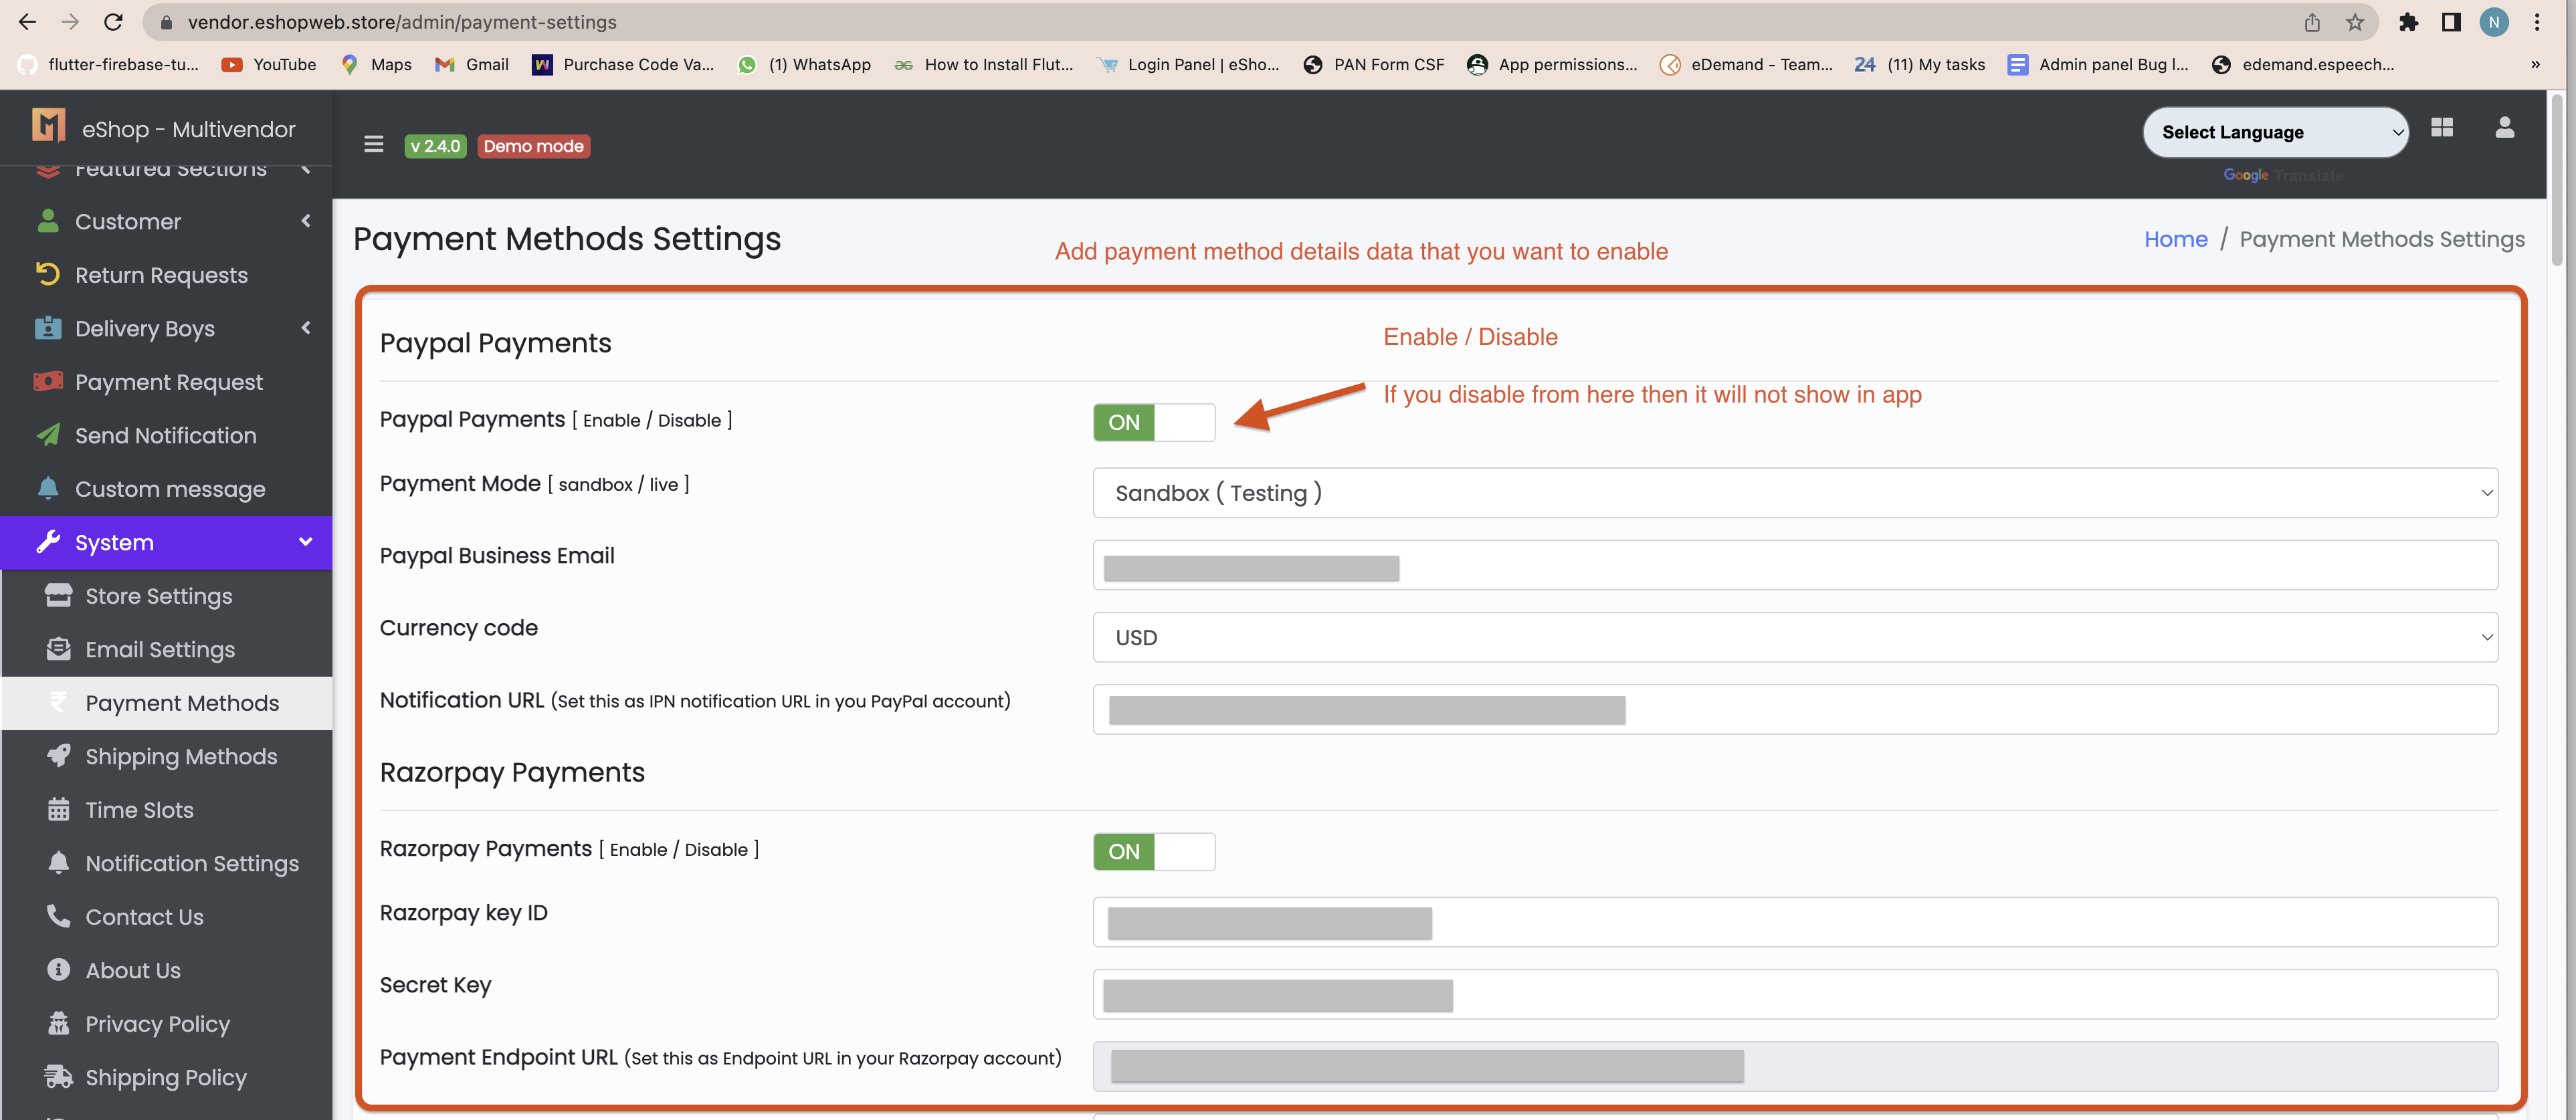Open the Select Language dropdown
2576x1120 pixels.
[2274, 132]
